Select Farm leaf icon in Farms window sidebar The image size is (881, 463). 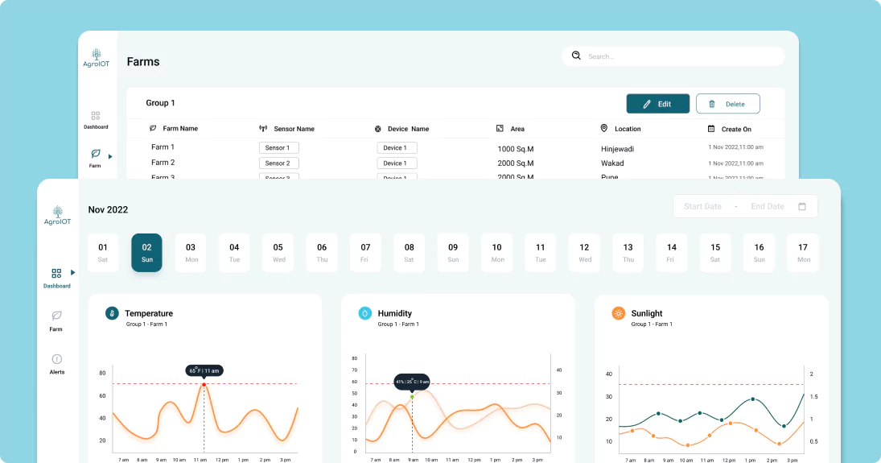tap(96, 154)
